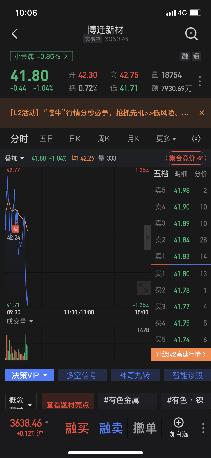Expand chart to fullscreen arrows icon
Viewport: 211px width, 458px height.
coord(143,288)
